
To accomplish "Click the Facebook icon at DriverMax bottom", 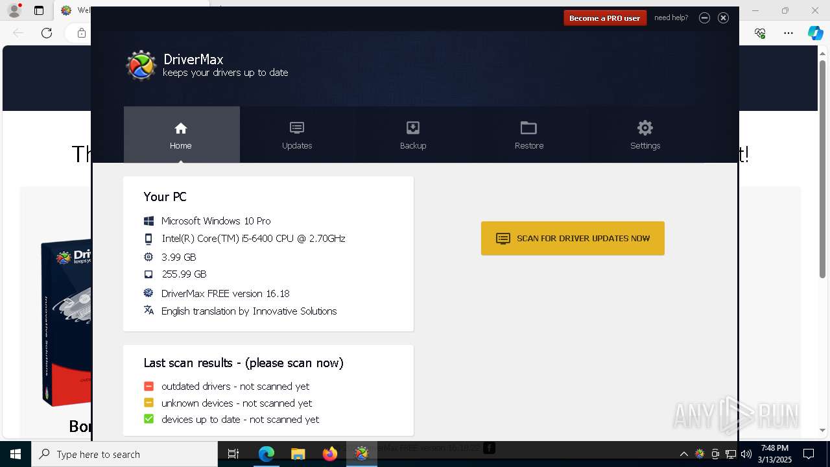I will (490, 448).
